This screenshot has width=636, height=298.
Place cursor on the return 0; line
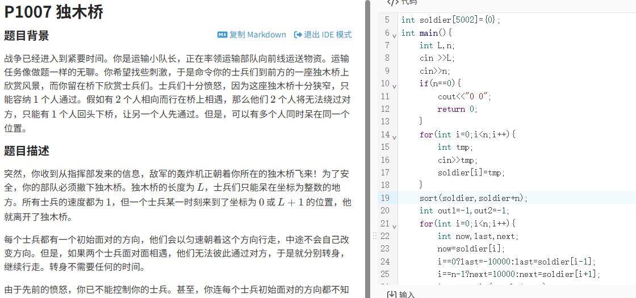tap(458, 109)
